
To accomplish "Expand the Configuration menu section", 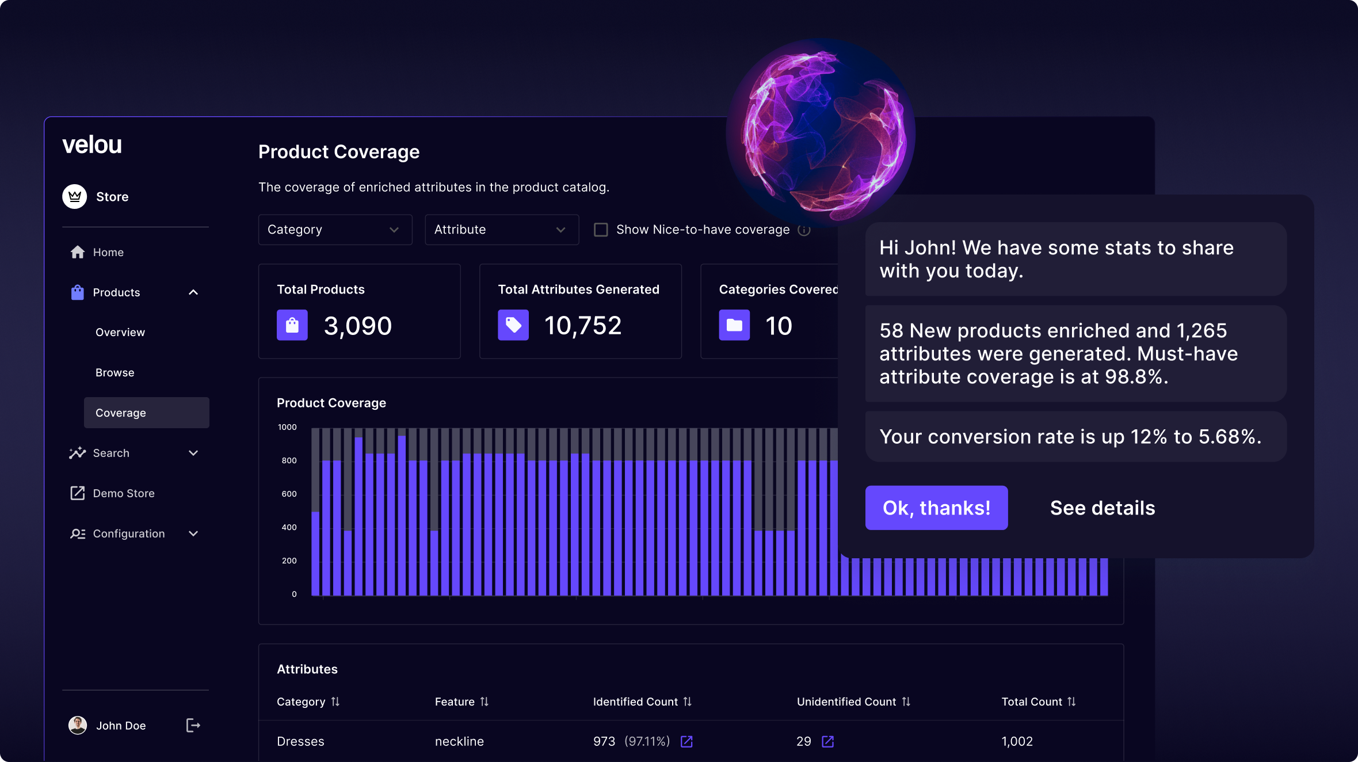I will coord(193,534).
